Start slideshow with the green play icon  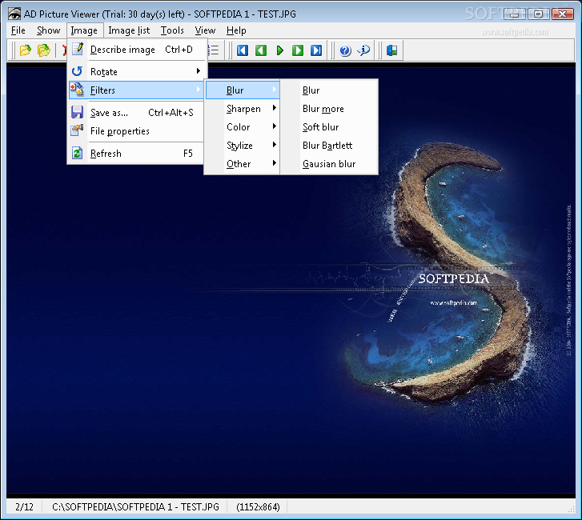pyautogui.click(x=280, y=50)
